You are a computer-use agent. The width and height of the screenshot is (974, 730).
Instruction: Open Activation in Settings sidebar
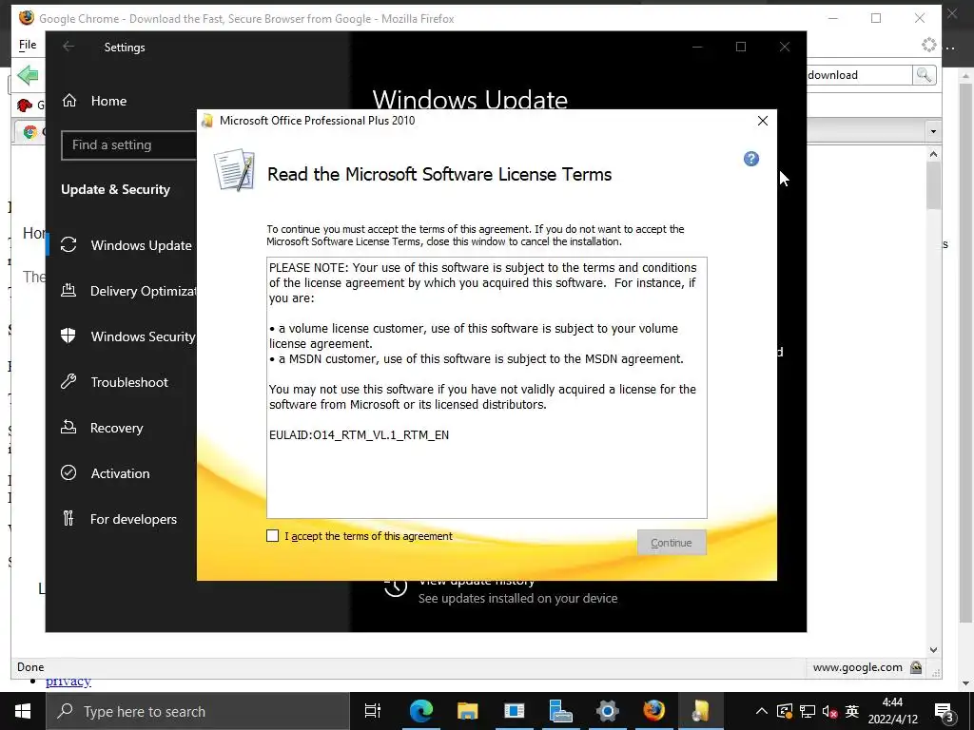point(123,473)
